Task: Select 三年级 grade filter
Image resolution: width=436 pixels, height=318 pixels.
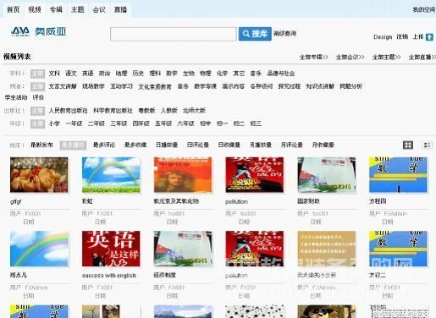Action: (x=119, y=123)
